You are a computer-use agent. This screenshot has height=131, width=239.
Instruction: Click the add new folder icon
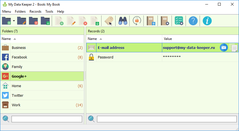6,21
